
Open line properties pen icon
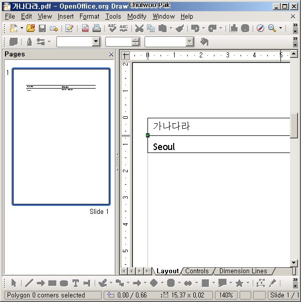coord(29,42)
